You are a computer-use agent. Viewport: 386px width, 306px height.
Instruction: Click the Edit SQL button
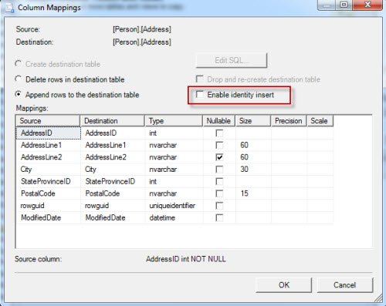232,60
